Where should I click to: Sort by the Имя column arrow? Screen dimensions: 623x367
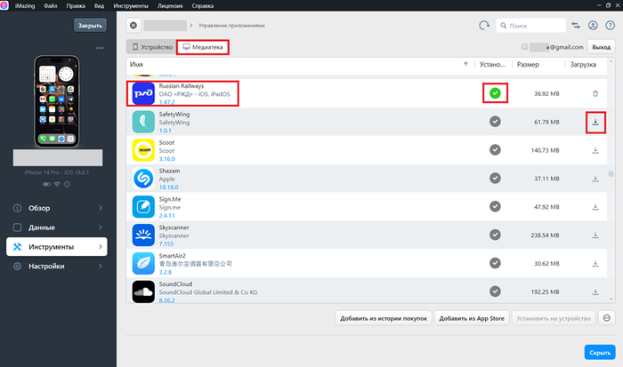click(x=465, y=64)
